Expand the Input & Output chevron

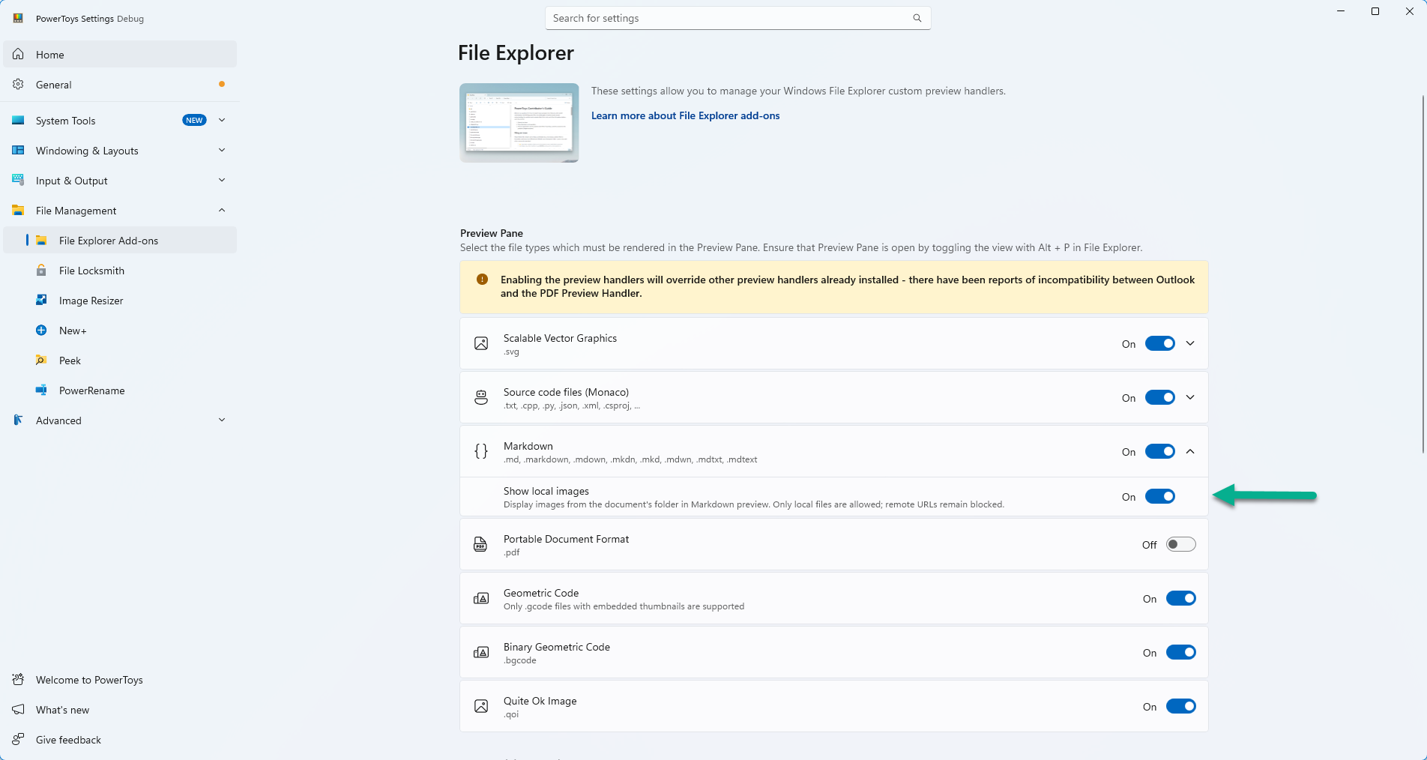pyautogui.click(x=222, y=180)
